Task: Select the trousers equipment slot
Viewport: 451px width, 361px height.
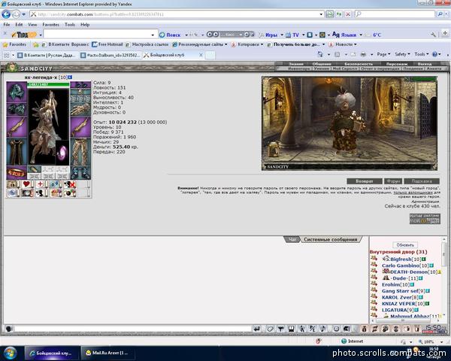Action: coord(80,152)
